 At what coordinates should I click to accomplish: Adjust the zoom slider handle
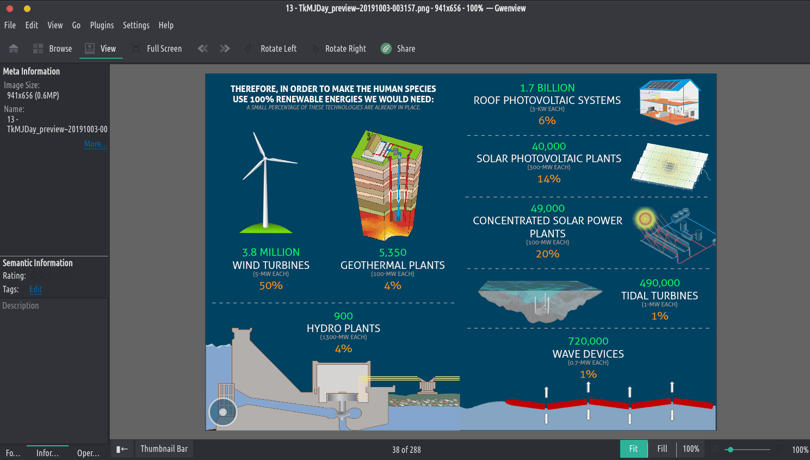coord(731,450)
